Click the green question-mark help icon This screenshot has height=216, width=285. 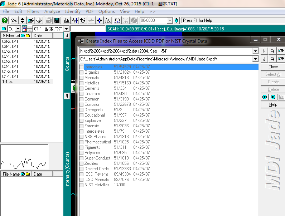5,20
